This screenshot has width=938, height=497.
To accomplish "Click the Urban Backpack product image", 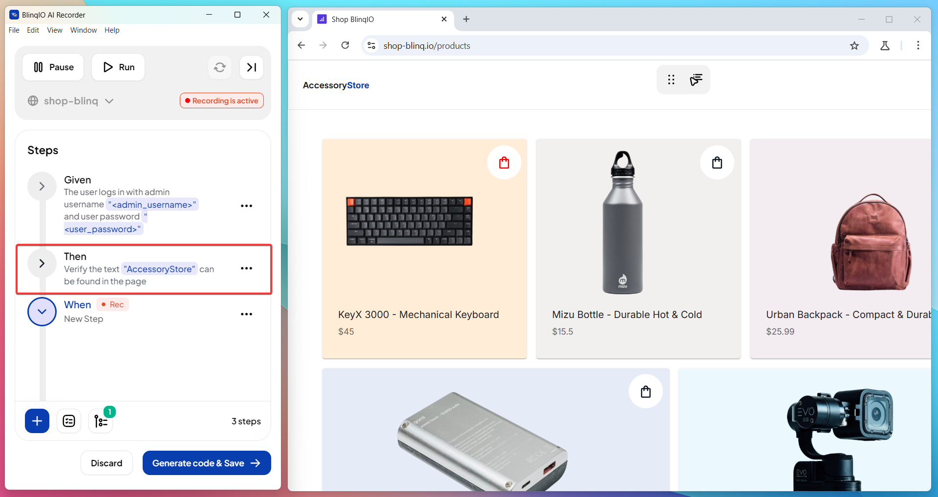I will point(871,242).
